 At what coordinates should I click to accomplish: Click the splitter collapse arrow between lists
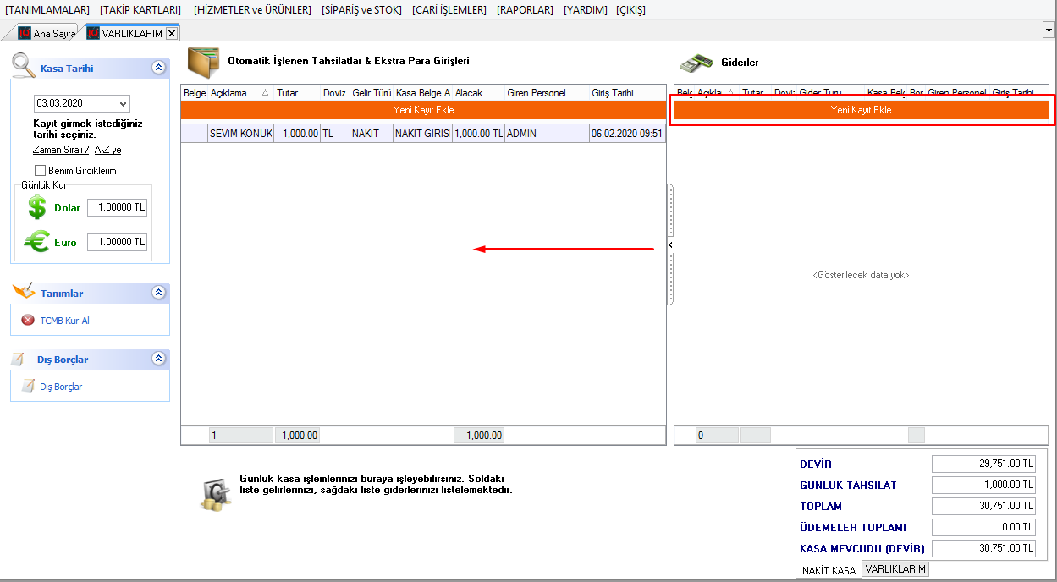(670, 244)
